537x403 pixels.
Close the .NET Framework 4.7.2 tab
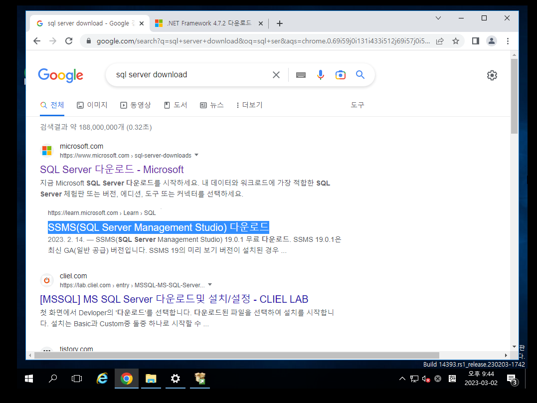click(261, 23)
